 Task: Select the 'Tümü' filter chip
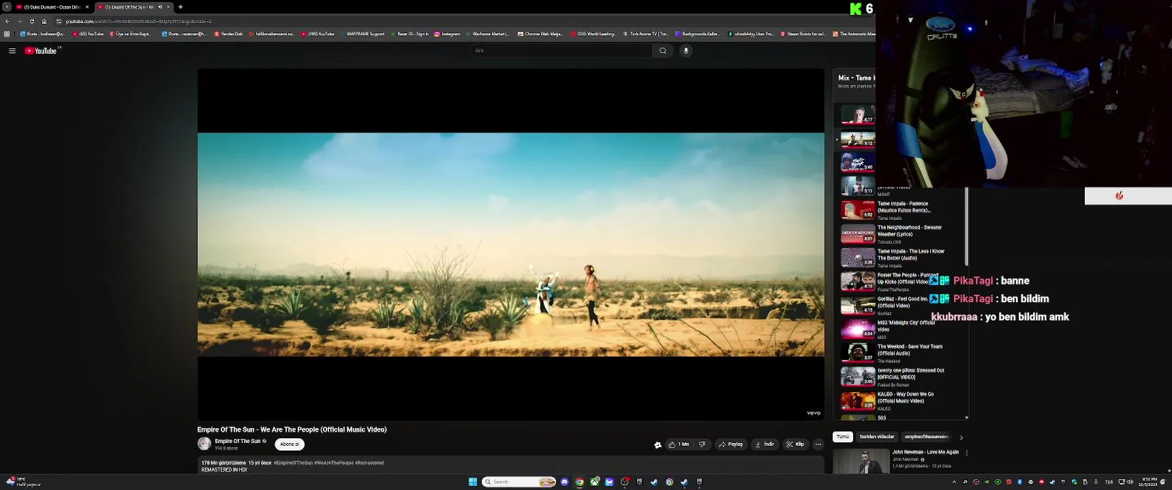[x=843, y=437]
